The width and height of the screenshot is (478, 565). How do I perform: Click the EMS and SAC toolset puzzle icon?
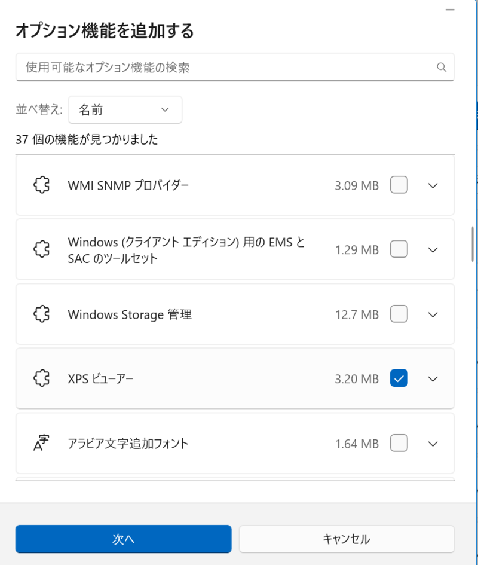coord(41,249)
